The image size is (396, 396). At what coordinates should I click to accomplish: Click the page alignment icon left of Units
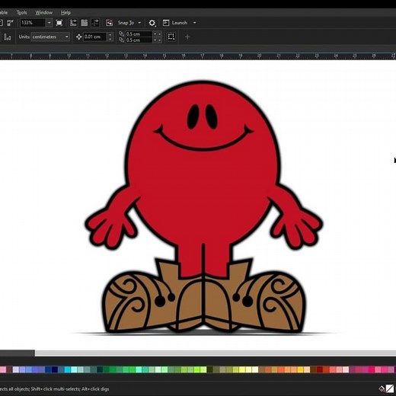click(x=8, y=37)
